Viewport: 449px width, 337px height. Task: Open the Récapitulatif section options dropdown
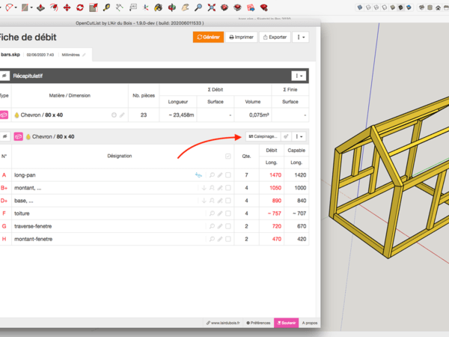pyautogui.click(x=299, y=76)
